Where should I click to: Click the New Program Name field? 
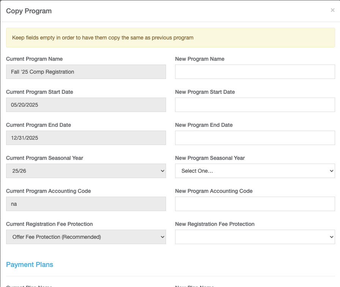255,72
